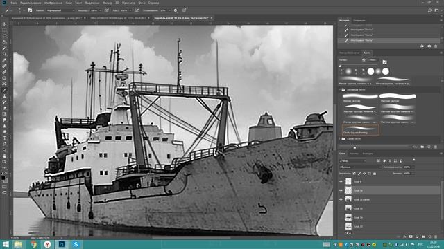Create a new fill or adjustment layer

[417, 237]
